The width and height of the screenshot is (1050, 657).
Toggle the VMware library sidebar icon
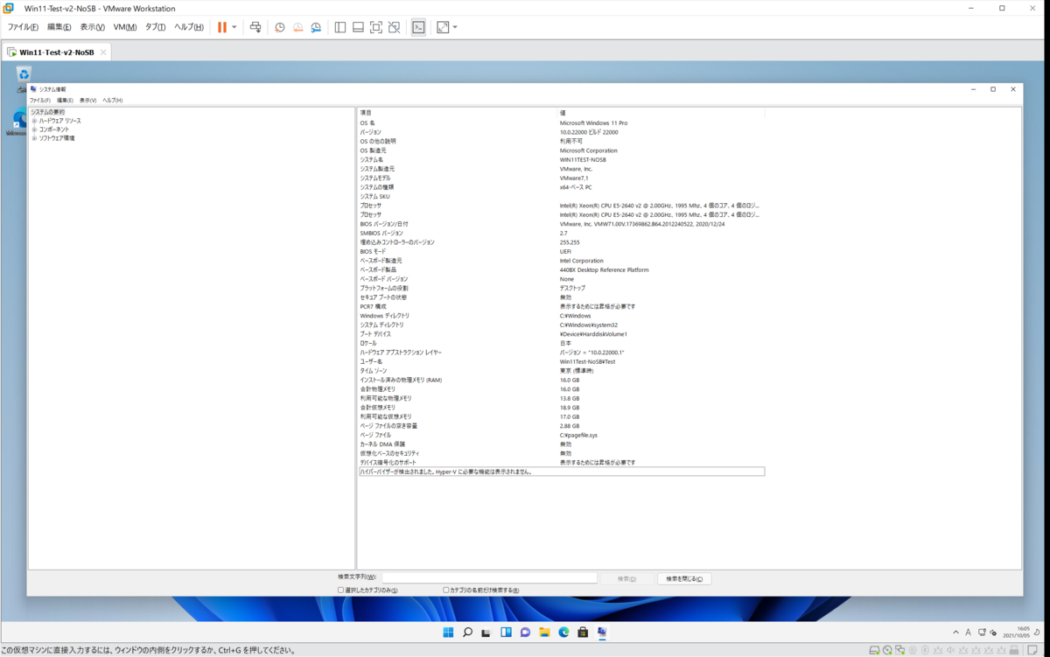[340, 27]
